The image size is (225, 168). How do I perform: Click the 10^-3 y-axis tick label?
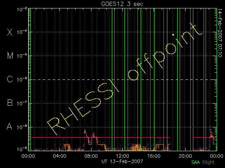point(22,9)
